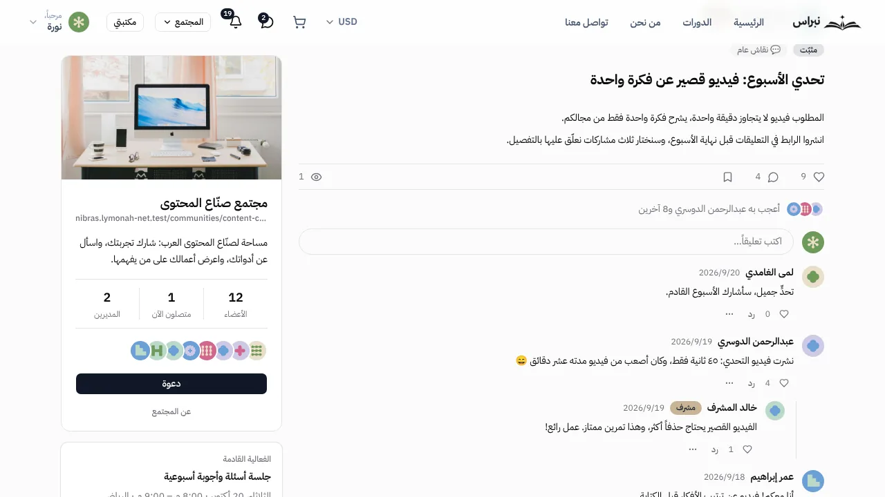Image resolution: width=885 pixels, height=497 pixels.
Task: Expand the المجتمع dropdown
Action: (x=183, y=22)
